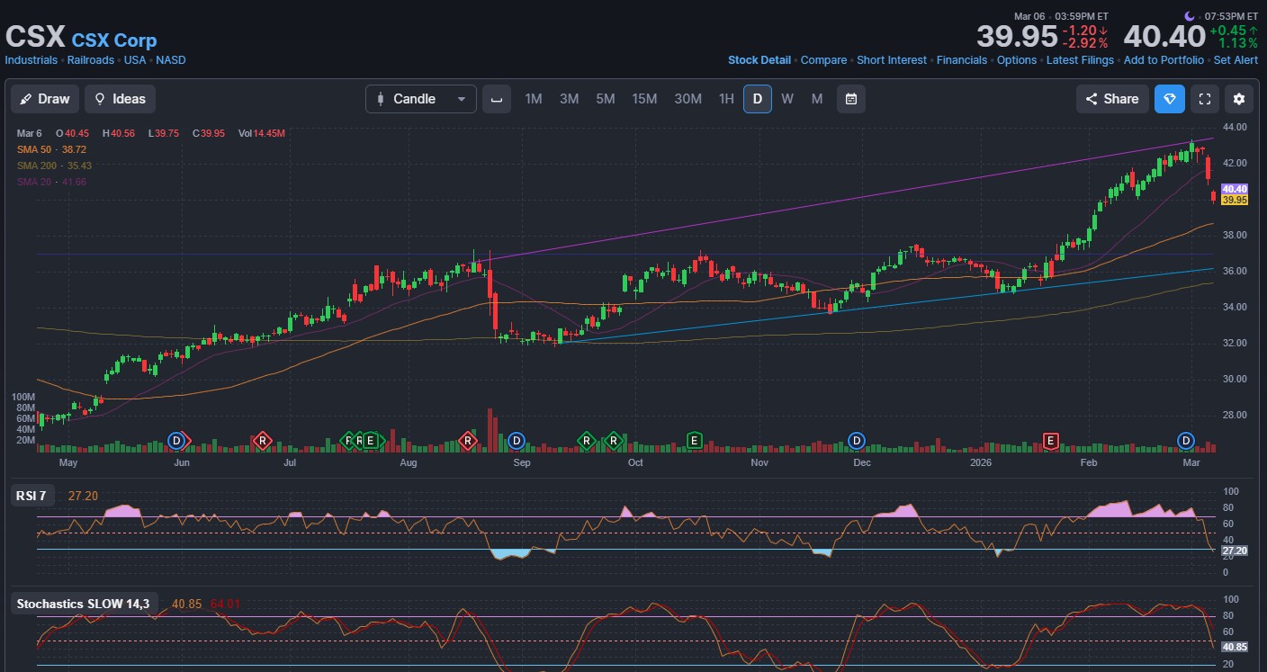1267x672 pixels.
Task: Enter fullscreen chart mode
Action: pos(1205,99)
